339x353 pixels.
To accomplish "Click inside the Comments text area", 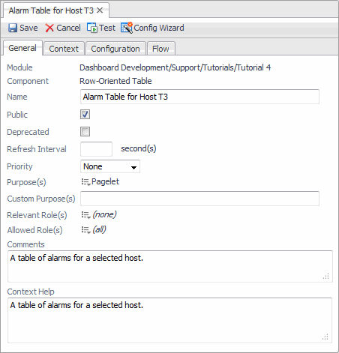I will [170, 267].
